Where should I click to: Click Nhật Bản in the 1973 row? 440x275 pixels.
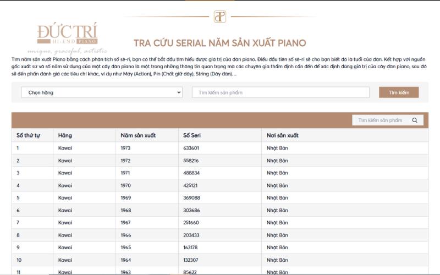point(277,148)
